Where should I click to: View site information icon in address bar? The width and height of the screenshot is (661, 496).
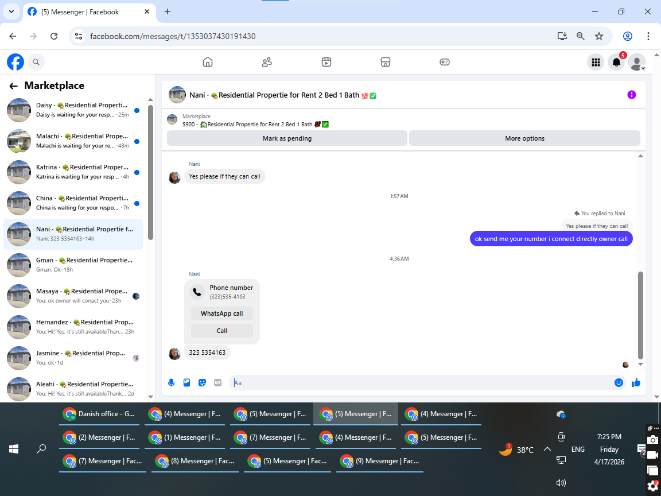[x=79, y=36]
